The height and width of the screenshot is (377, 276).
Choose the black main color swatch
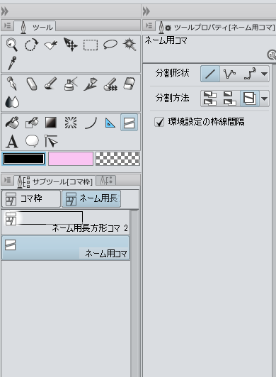(x=23, y=159)
